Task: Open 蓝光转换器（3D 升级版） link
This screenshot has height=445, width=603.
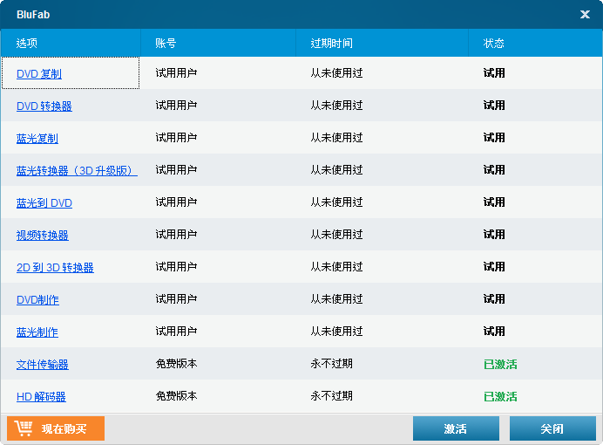Action: (x=77, y=170)
